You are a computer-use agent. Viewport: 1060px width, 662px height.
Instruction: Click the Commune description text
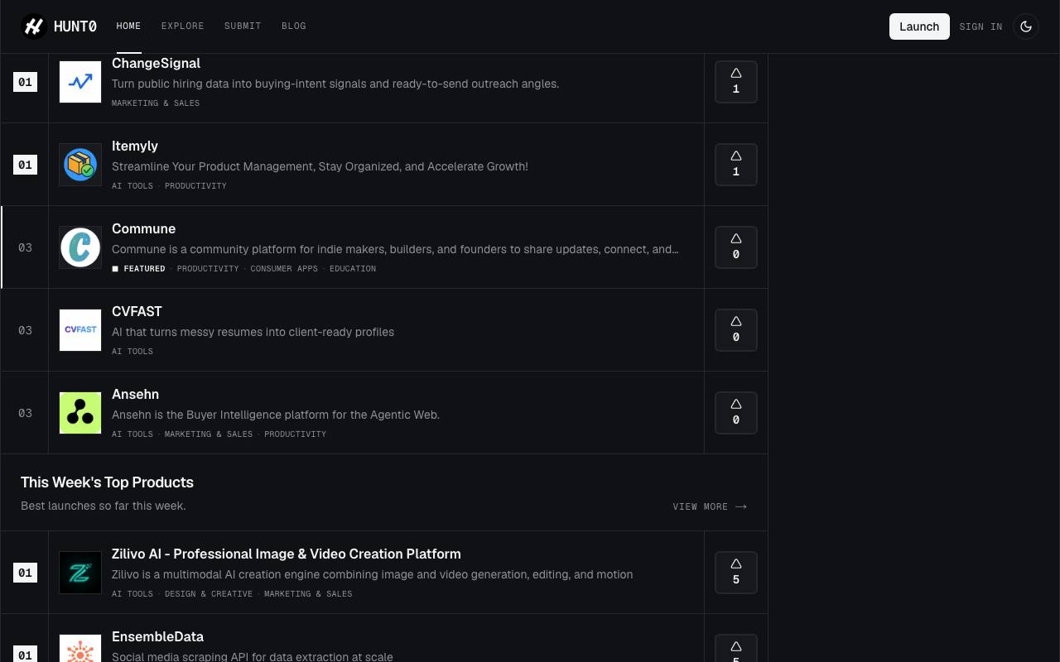point(395,249)
